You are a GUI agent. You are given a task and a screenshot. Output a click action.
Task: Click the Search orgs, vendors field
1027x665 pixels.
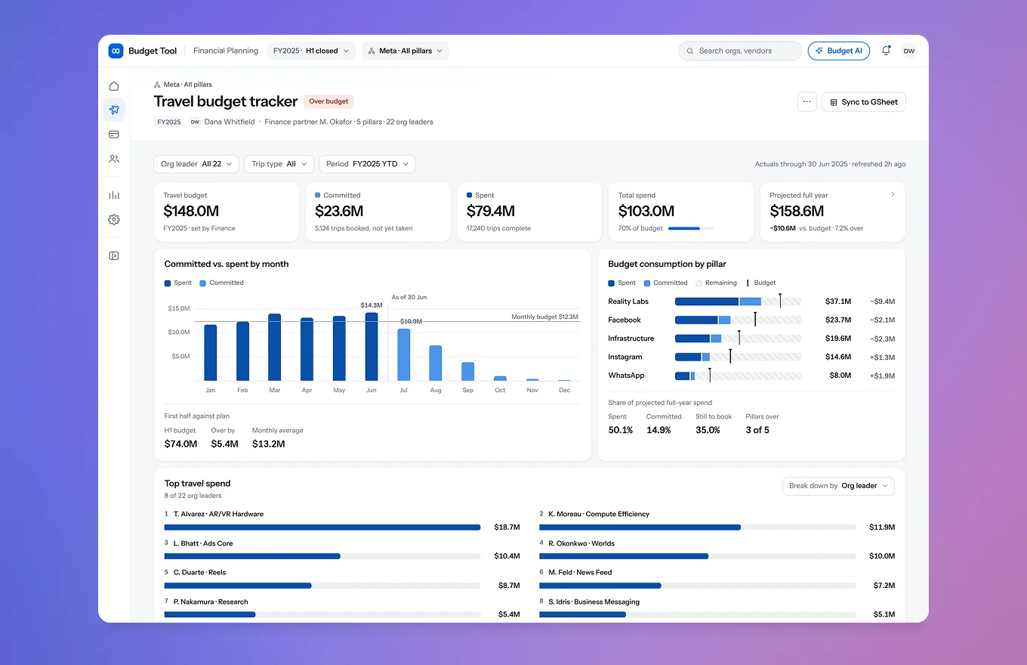pos(740,51)
